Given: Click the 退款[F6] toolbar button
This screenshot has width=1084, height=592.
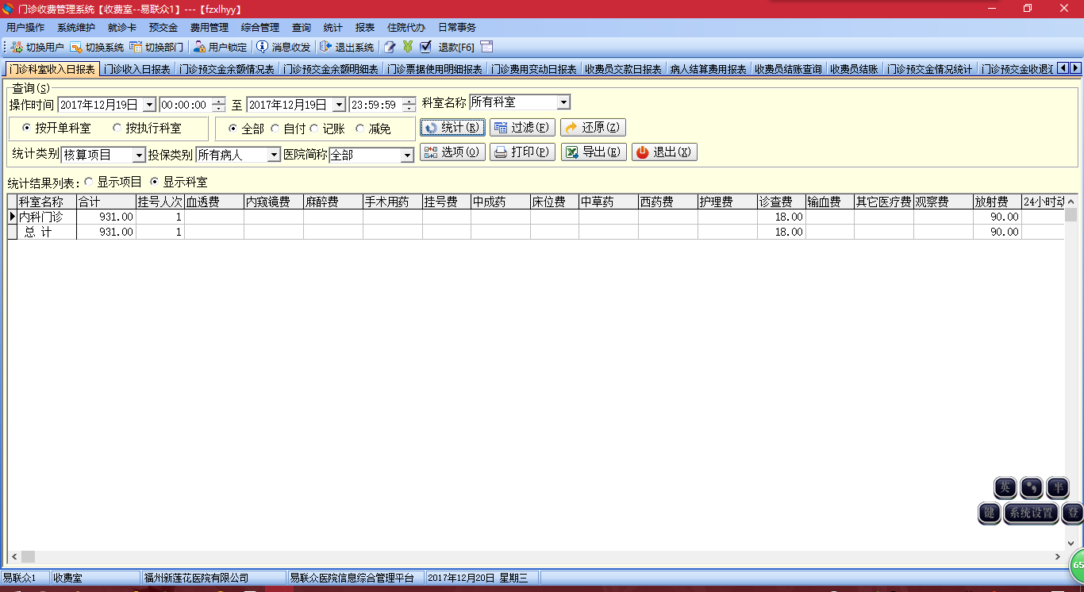Looking at the screenshot, I should [456, 47].
